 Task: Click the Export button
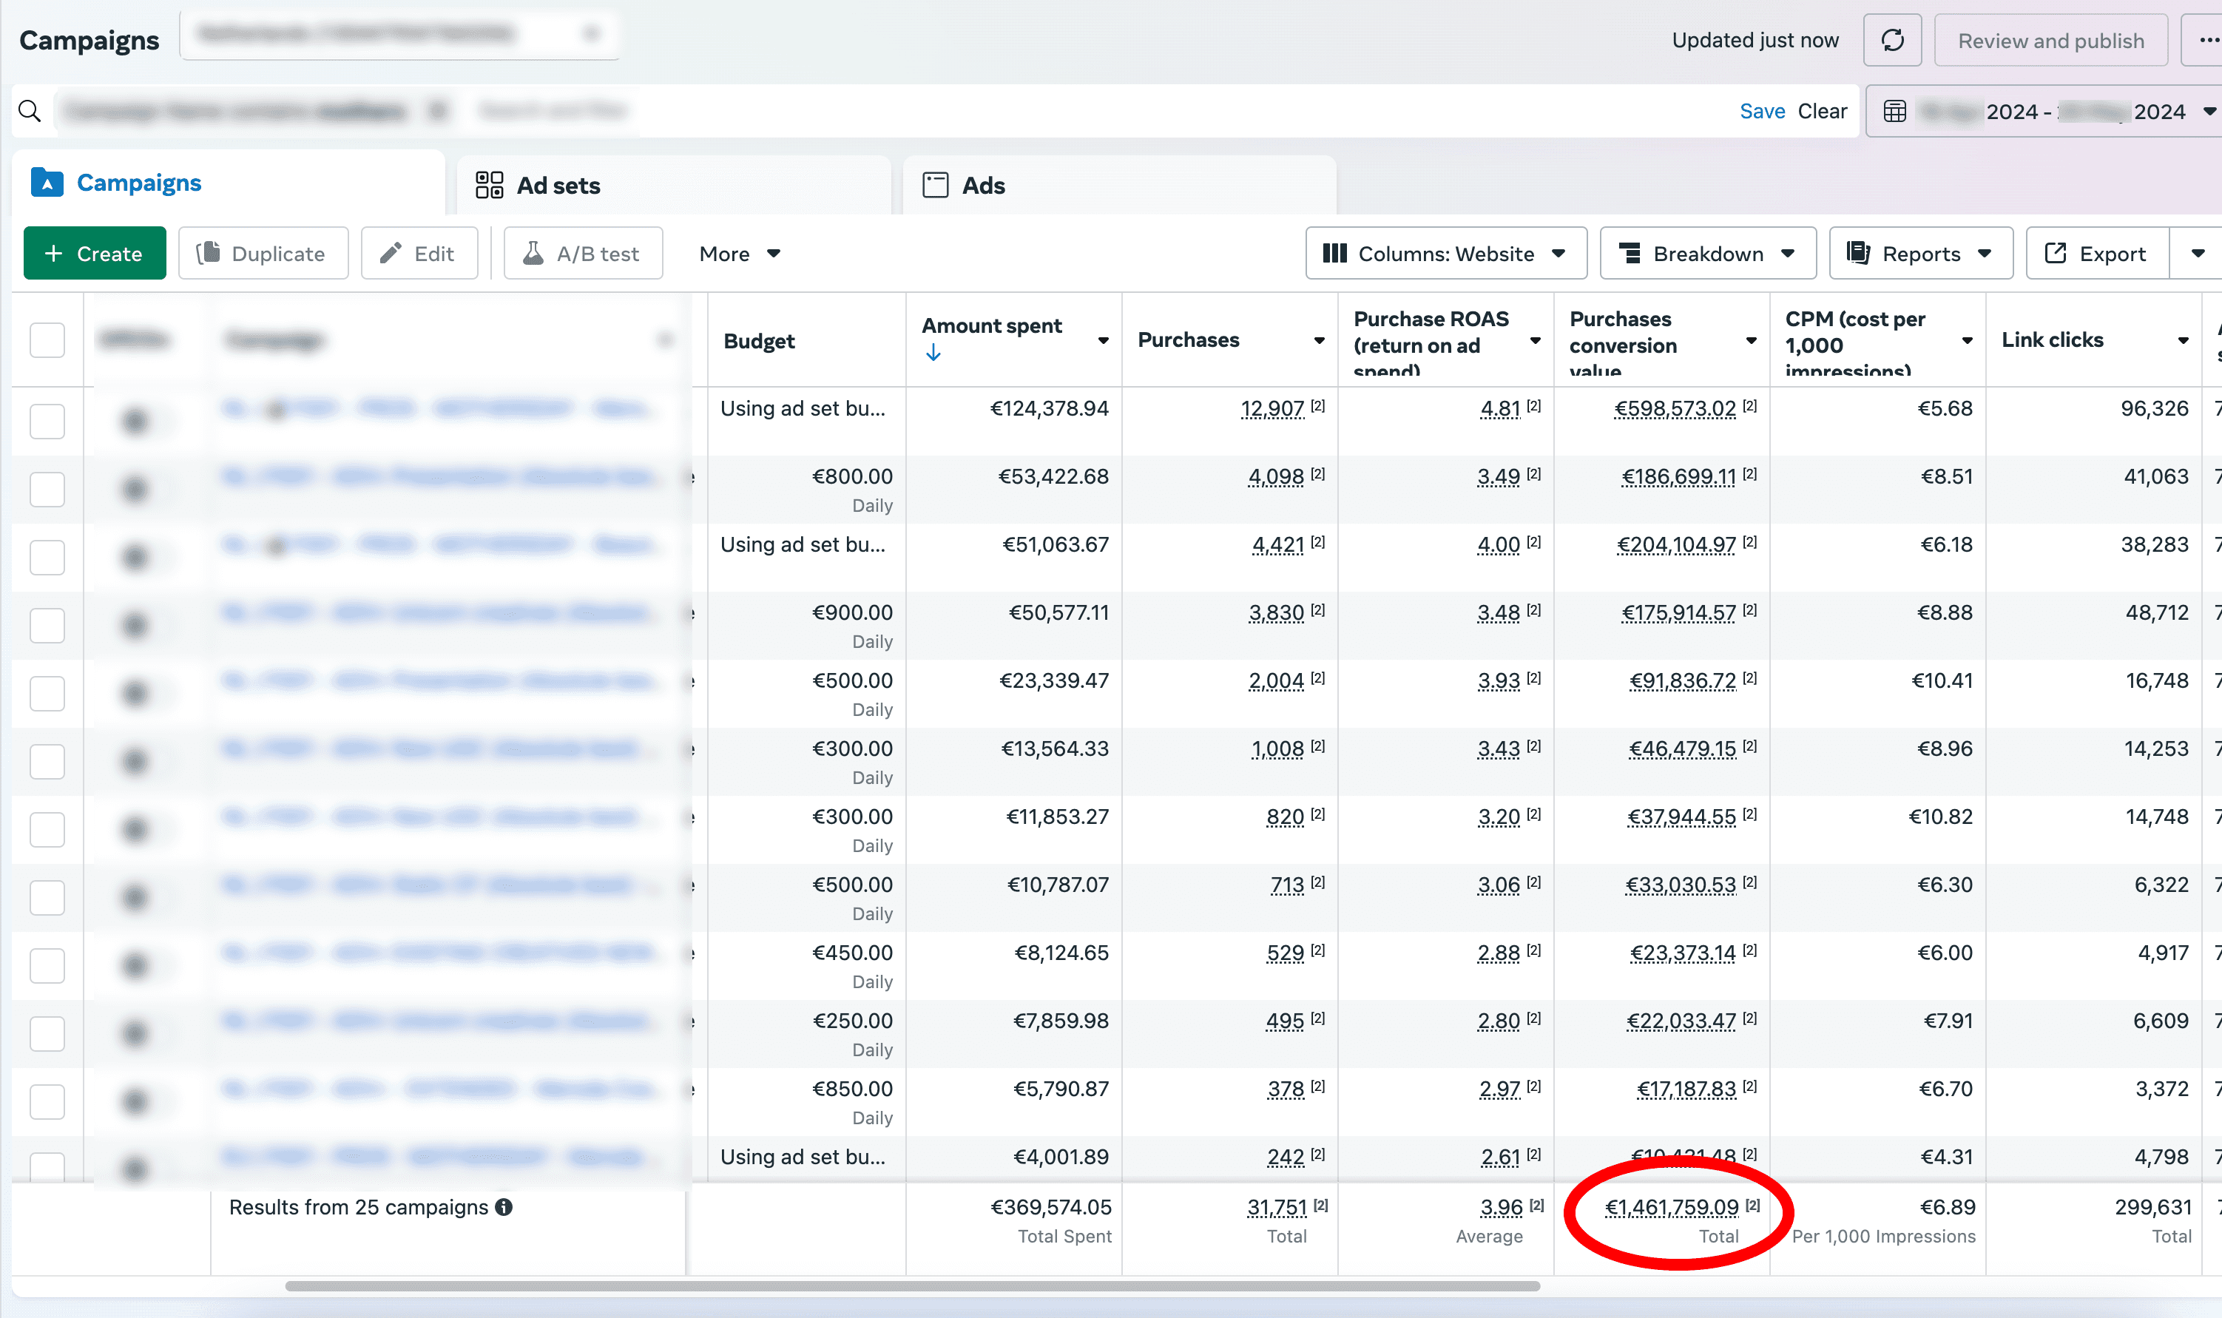pos(2097,254)
